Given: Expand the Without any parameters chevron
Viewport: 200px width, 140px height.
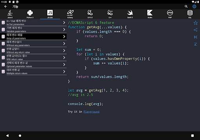Looking at the screenshot, I should coord(64,44).
